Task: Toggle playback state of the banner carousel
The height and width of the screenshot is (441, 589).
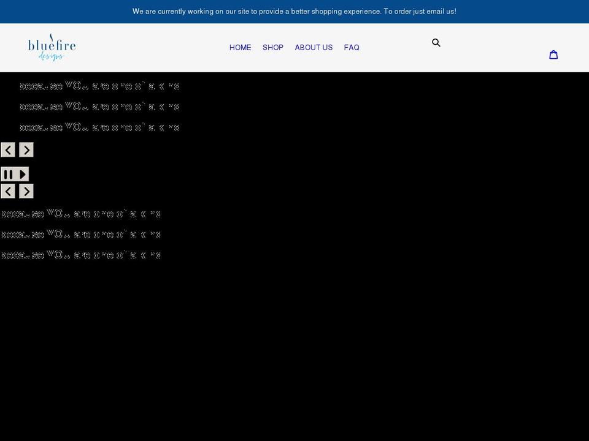Action: 15,174
